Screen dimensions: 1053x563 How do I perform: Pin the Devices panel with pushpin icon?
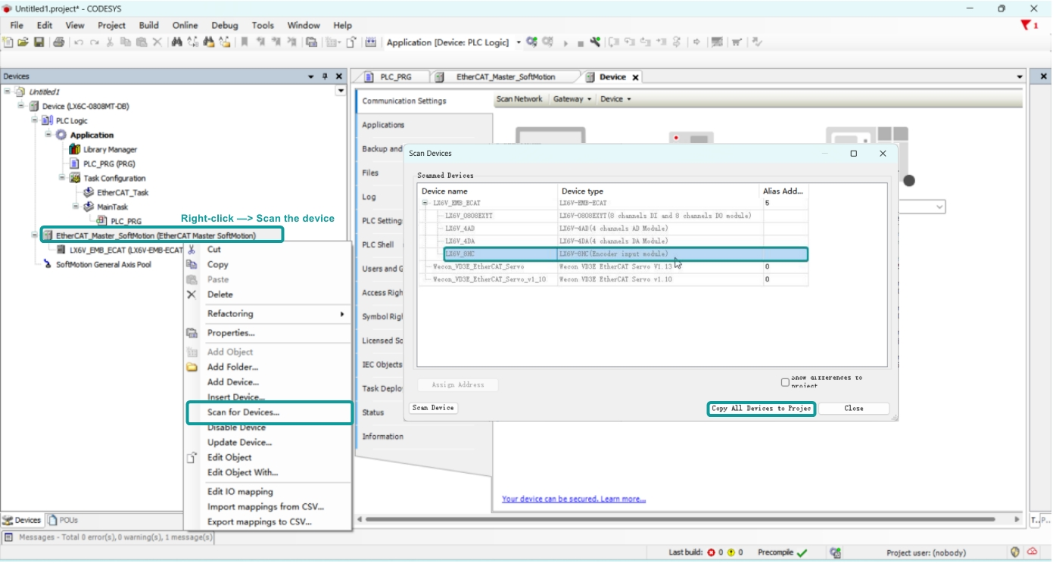point(326,76)
